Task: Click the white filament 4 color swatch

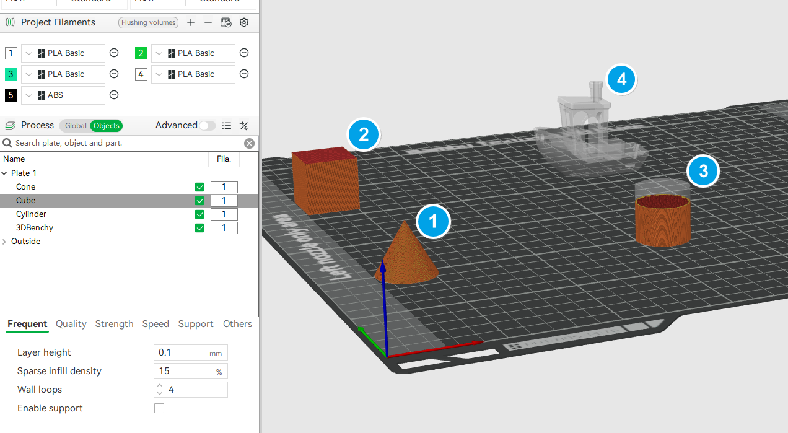Action: pyautogui.click(x=141, y=74)
